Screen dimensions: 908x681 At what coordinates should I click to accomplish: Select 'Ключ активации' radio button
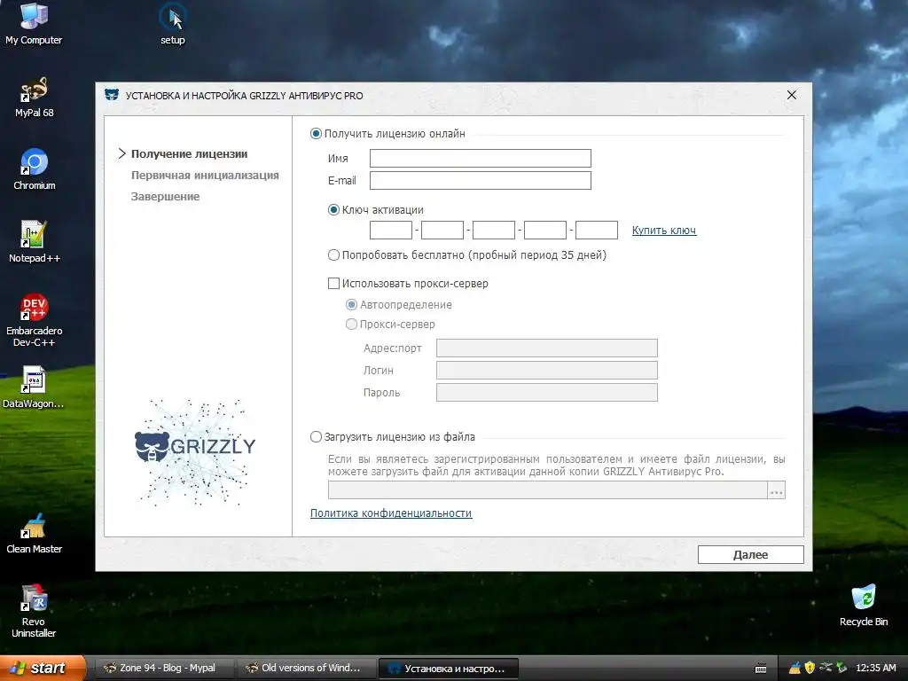[333, 209]
